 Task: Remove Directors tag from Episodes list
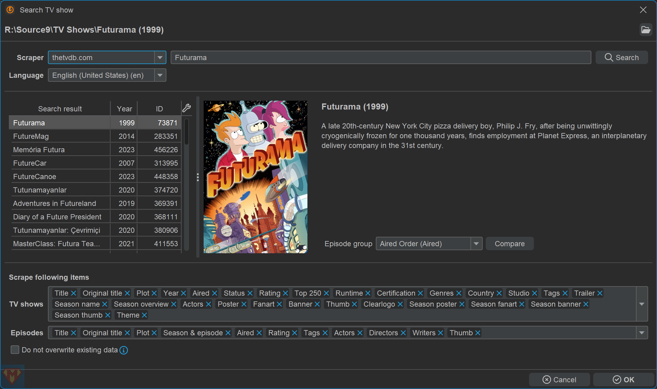click(403, 333)
